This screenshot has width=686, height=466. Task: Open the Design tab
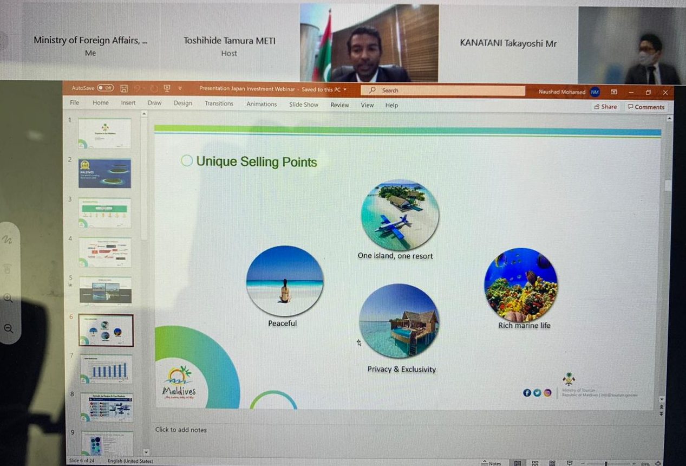182,103
